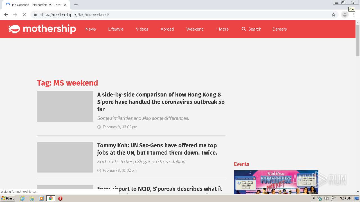The height and width of the screenshot is (202, 360).
Task: Click the volume speaker tray icon
Action: click(x=326, y=198)
